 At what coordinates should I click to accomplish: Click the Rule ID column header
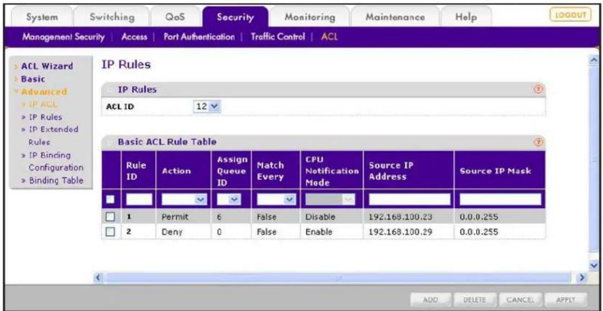coord(138,171)
